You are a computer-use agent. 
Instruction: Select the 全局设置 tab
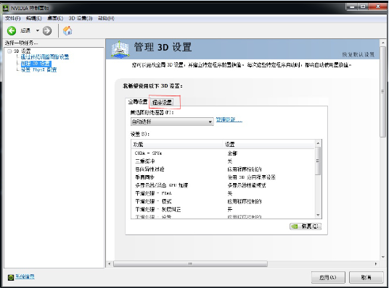pyautogui.click(x=138, y=102)
